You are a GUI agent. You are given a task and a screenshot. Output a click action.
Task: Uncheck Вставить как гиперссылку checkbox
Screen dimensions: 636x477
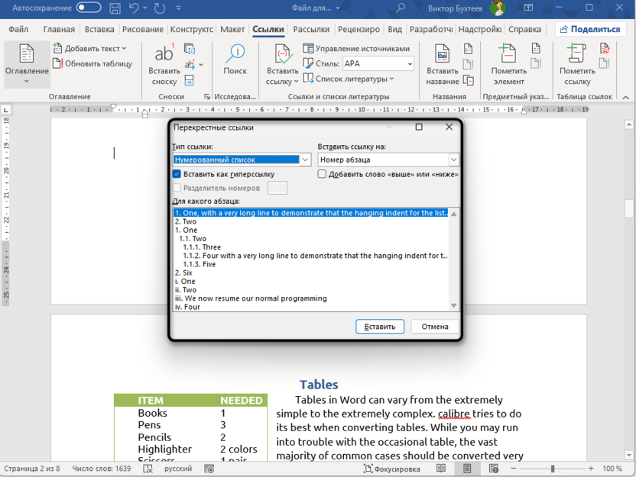tap(177, 174)
